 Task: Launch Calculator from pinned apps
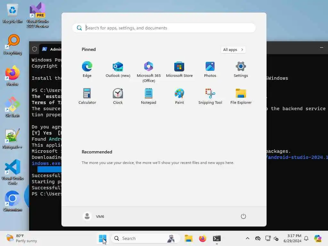(x=87, y=96)
